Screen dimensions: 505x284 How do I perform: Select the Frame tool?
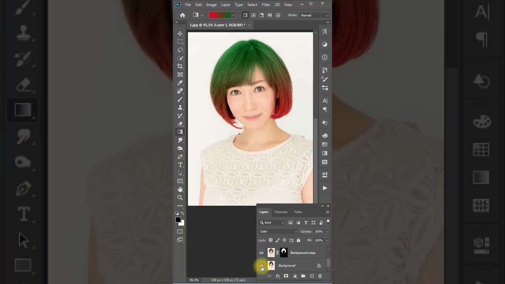[180, 75]
